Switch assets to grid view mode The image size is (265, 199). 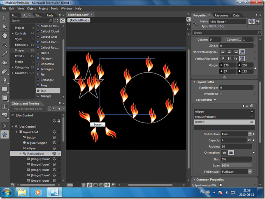57,21
